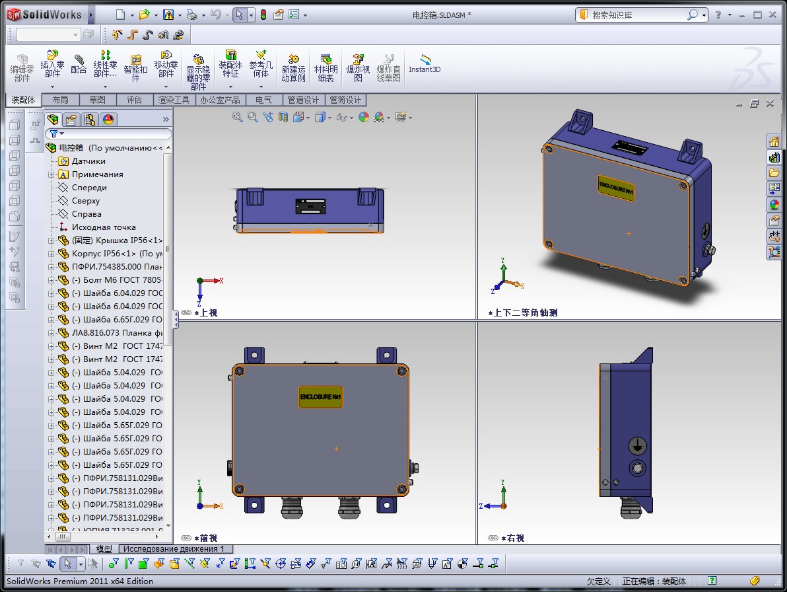Viewport: 787px width, 592px height.
Task: Open the ConfigurationManager tab icon
Action: pyautogui.click(x=90, y=120)
